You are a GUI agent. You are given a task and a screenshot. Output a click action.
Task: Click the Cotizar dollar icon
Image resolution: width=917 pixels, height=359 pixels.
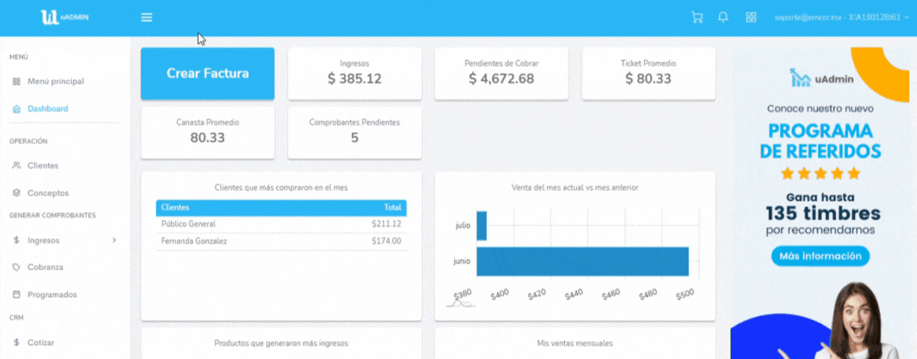coord(17,342)
